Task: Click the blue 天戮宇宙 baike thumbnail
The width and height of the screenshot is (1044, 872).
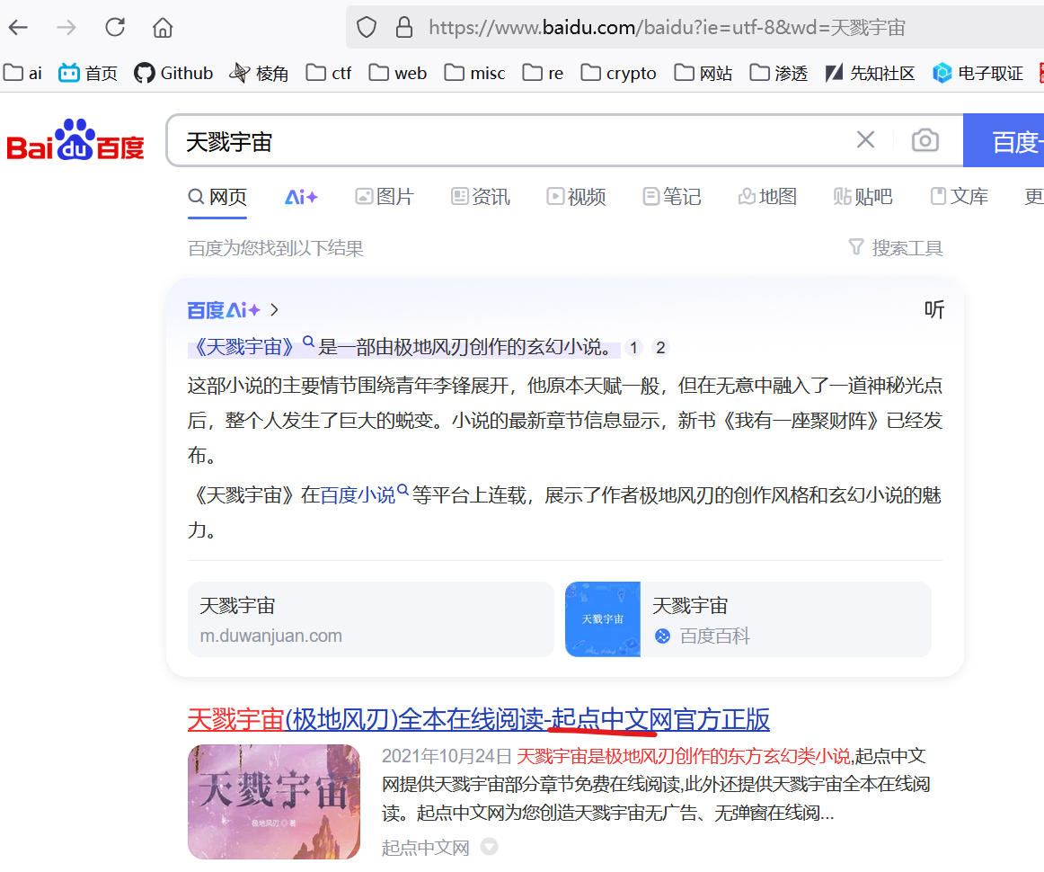Action: point(603,619)
